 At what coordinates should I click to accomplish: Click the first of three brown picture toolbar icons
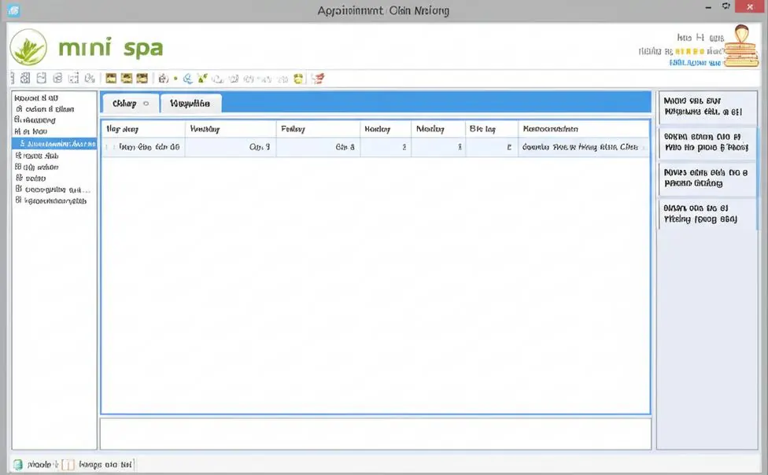tap(111, 79)
